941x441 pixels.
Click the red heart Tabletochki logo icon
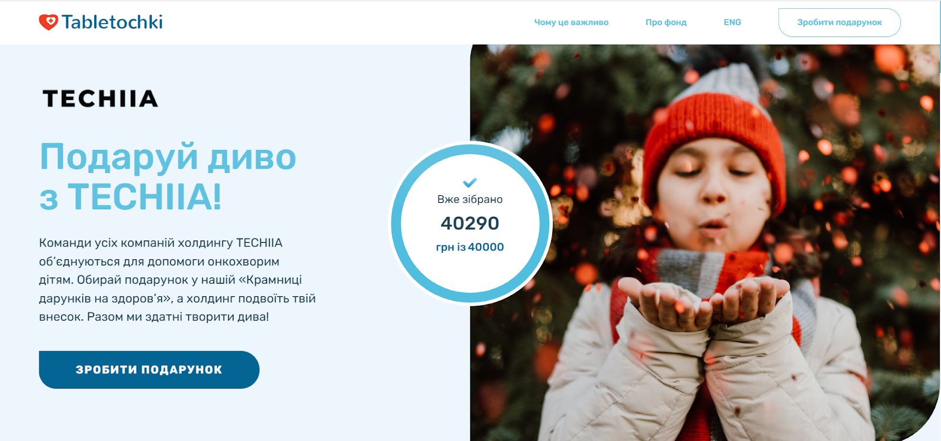coord(48,22)
